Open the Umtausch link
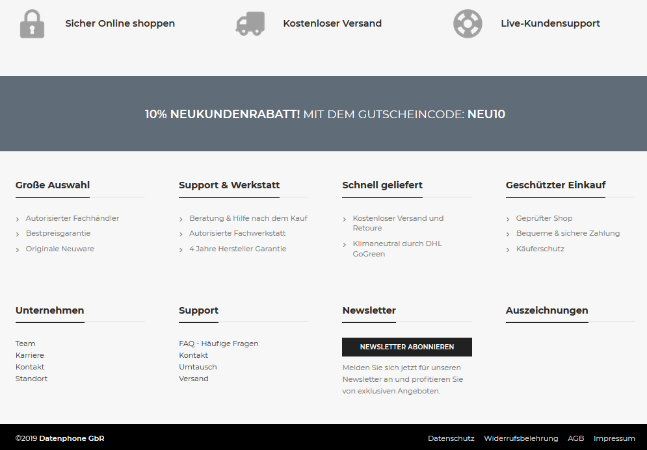This screenshot has width=647, height=450. (x=198, y=367)
